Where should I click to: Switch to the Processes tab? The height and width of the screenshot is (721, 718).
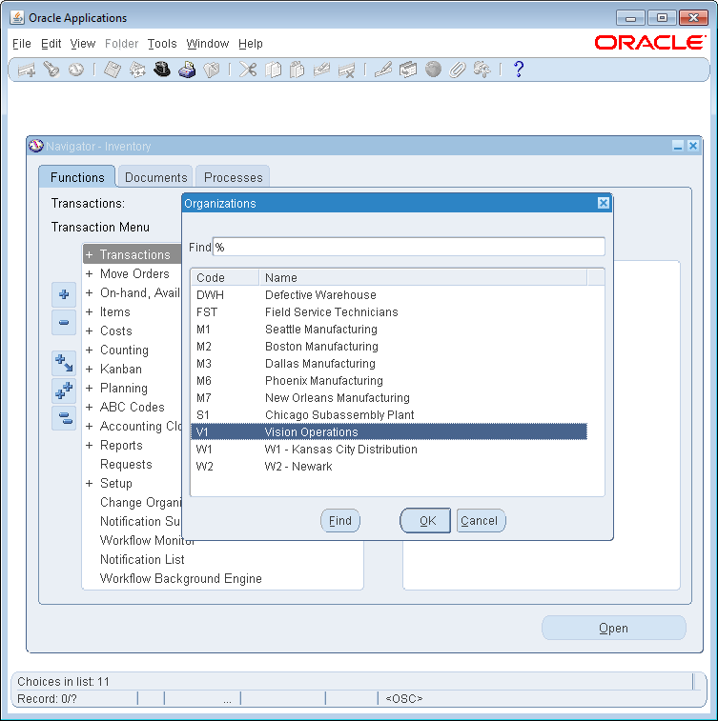(x=233, y=177)
